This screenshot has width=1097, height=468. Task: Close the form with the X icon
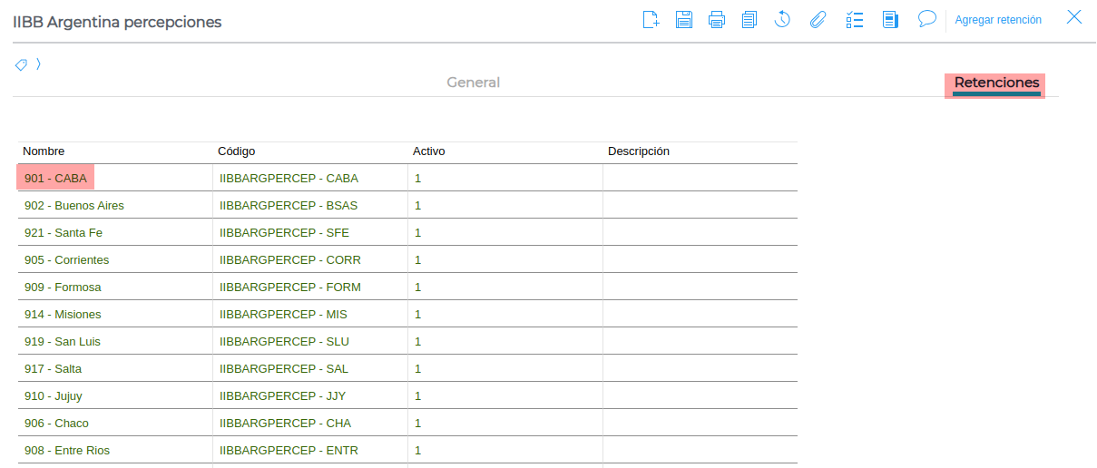click(x=1074, y=17)
